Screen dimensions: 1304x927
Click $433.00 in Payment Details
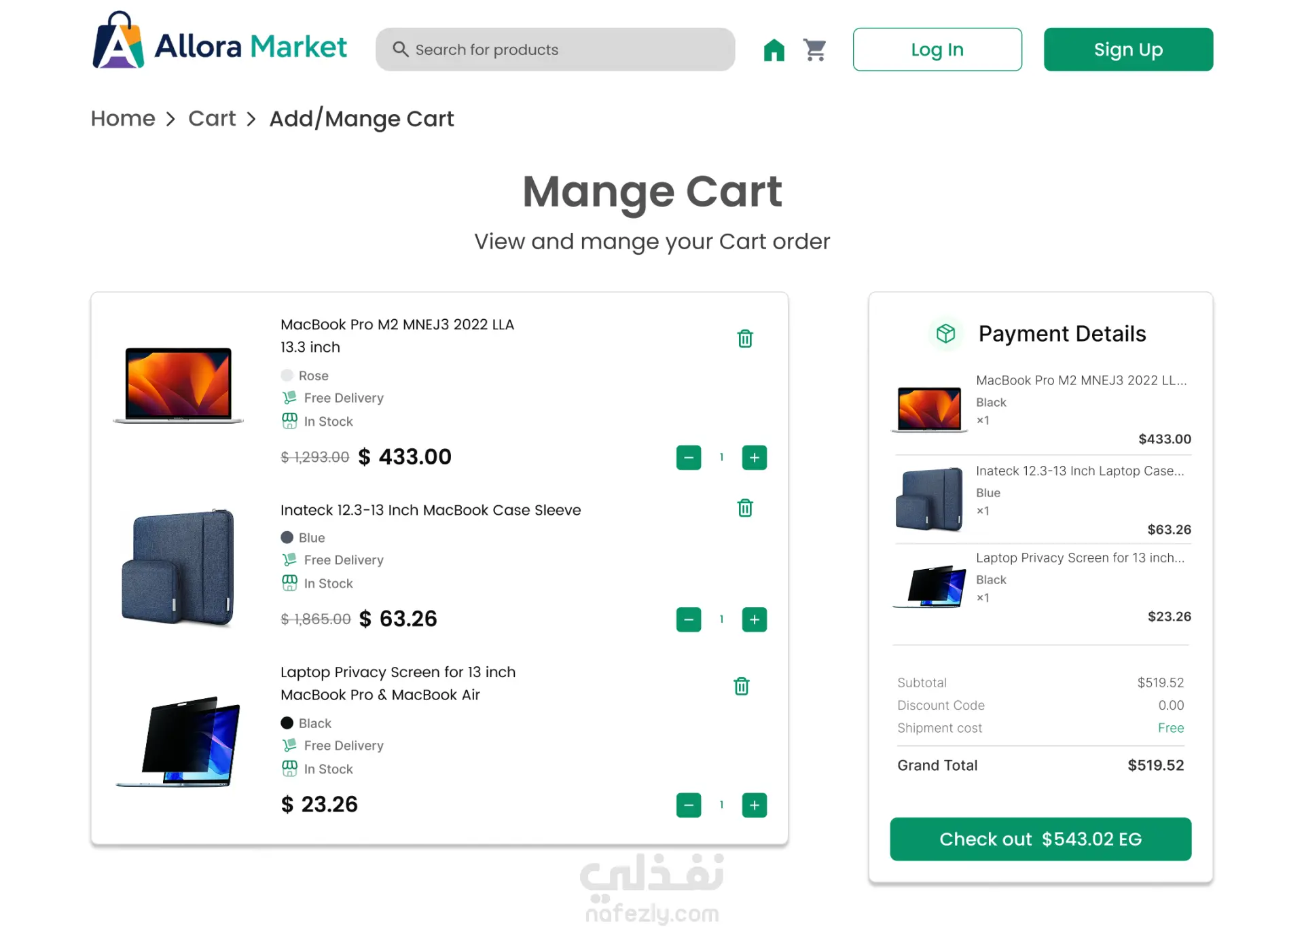(1165, 439)
